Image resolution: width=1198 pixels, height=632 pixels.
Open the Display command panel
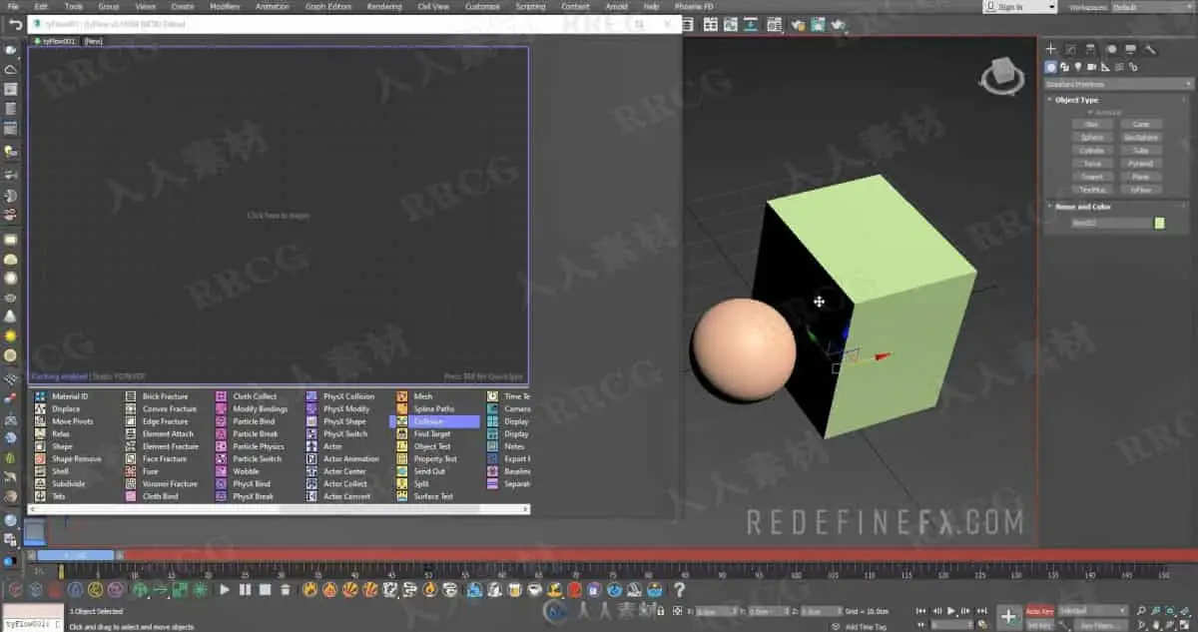point(1130,49)
